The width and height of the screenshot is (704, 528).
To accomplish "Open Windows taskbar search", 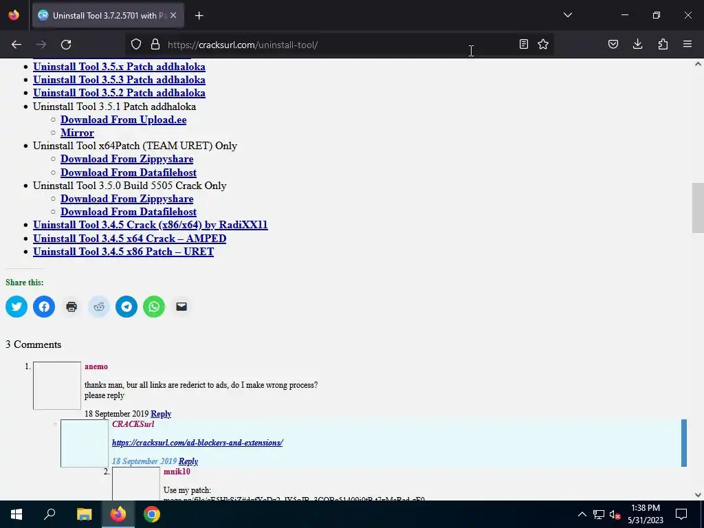I will (49, 514).
